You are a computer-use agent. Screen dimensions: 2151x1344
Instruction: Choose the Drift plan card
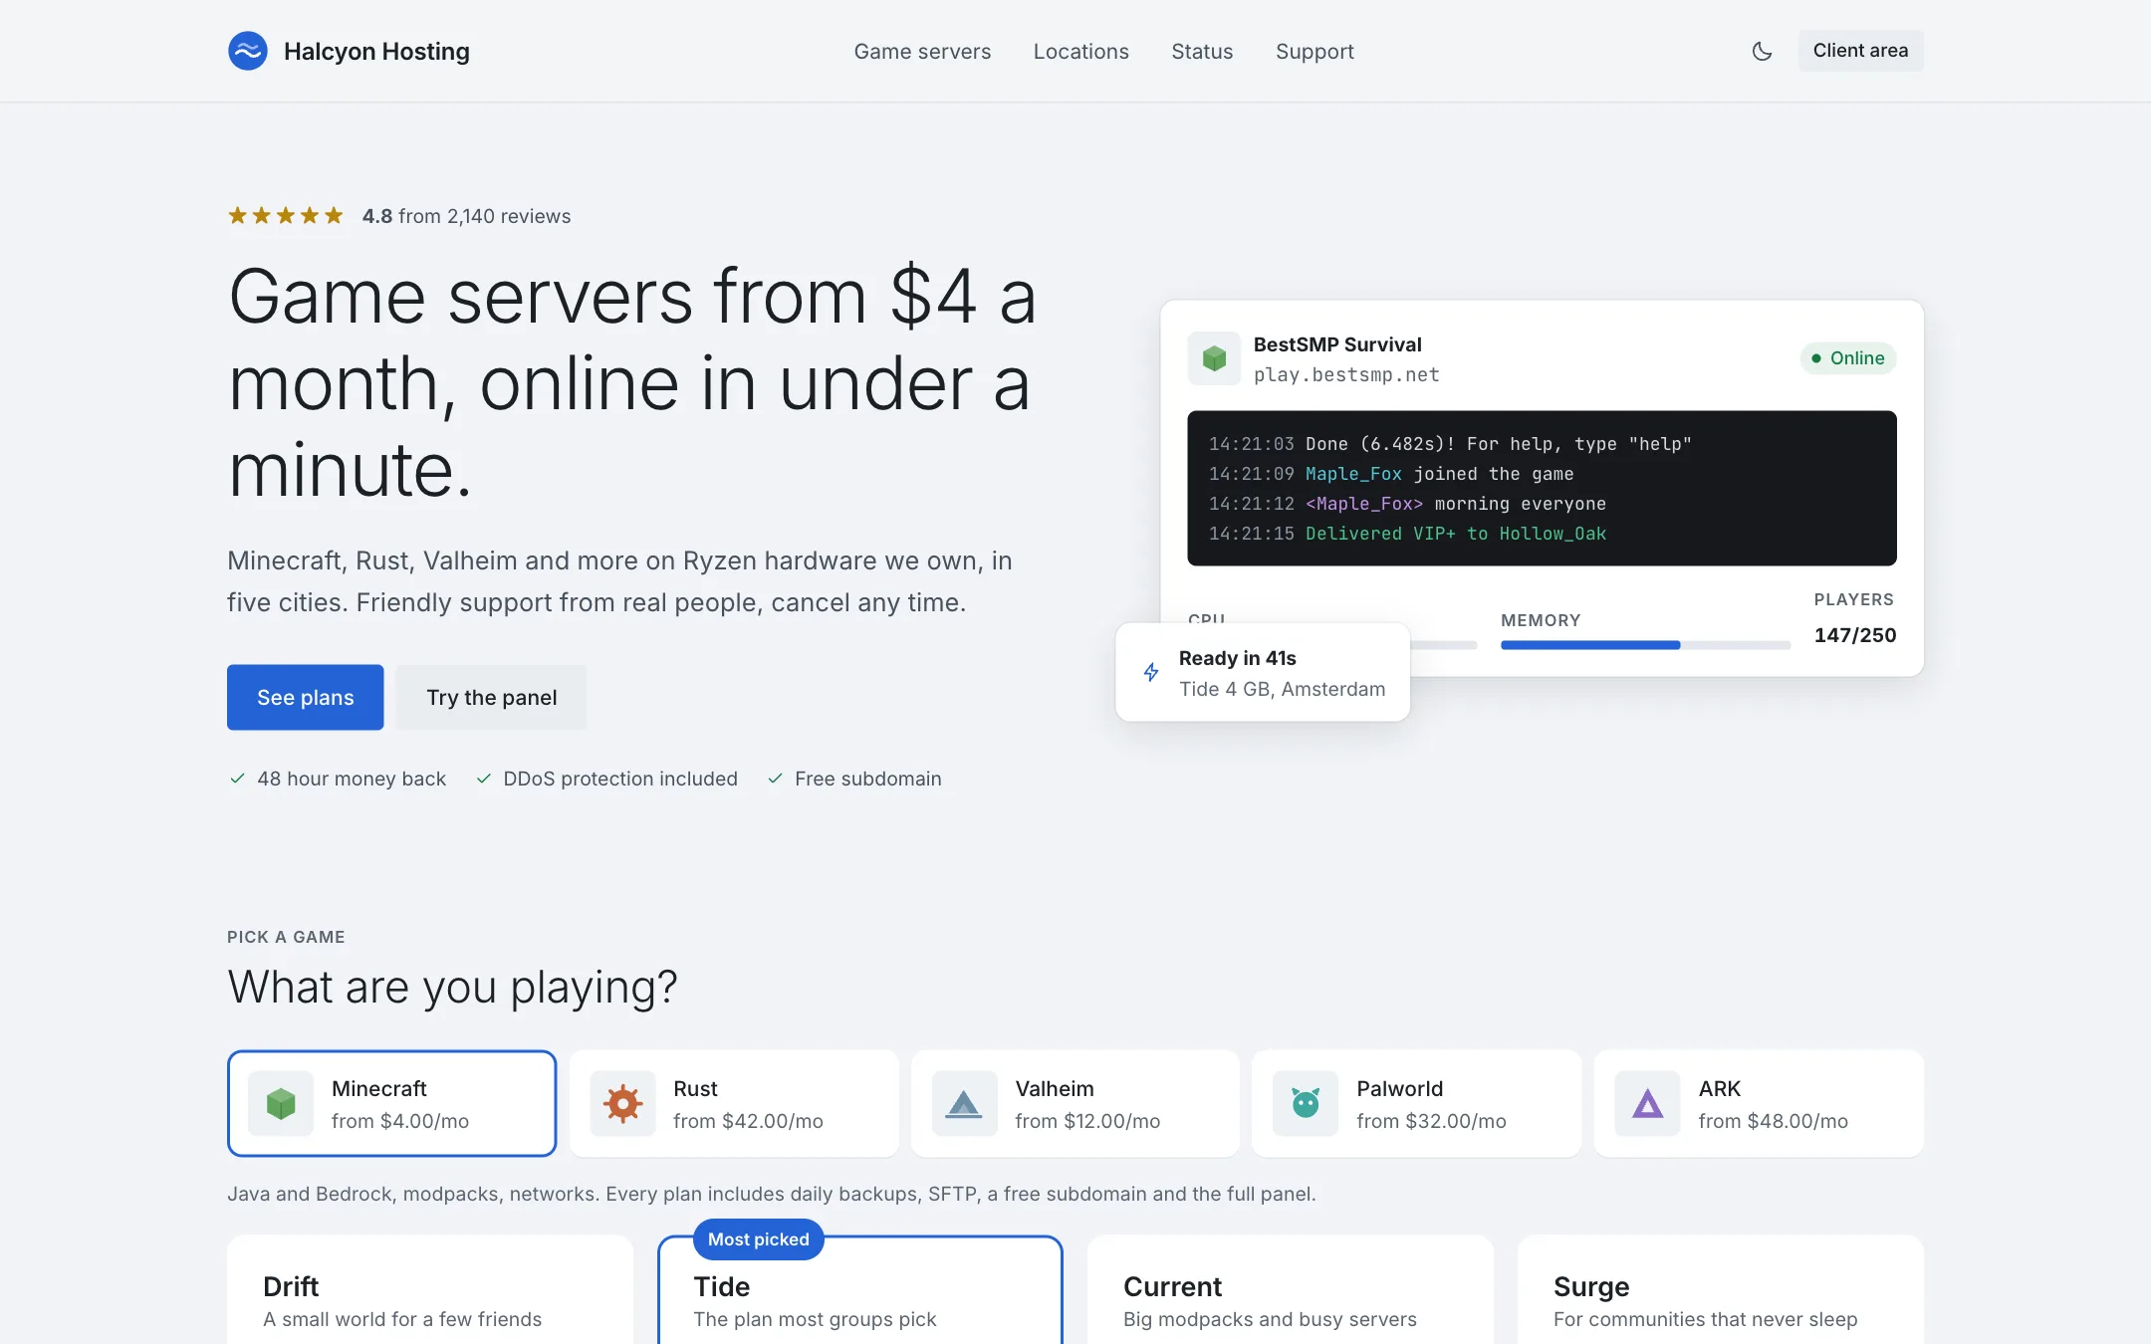[430, 1290]
